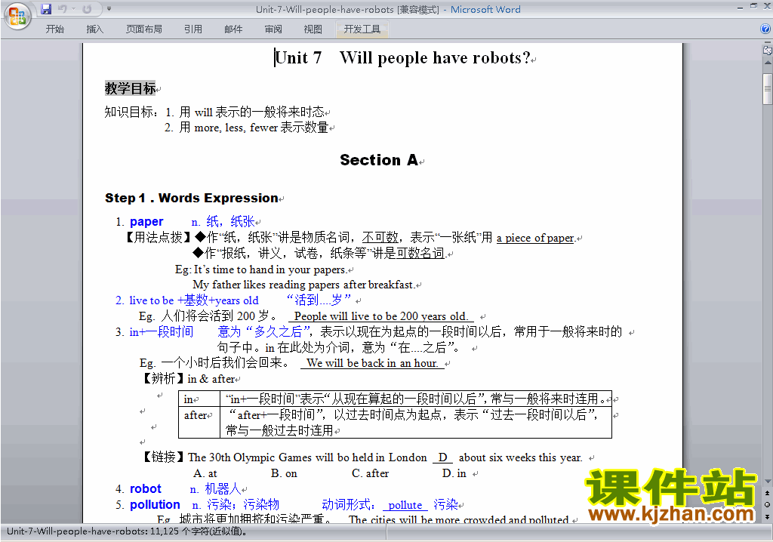
Task: Click the 【辨析】in & after line
Action: click(189, 379)
